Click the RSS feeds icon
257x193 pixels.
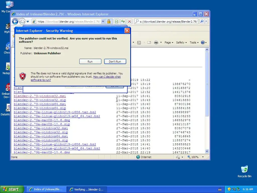(139, 42)
